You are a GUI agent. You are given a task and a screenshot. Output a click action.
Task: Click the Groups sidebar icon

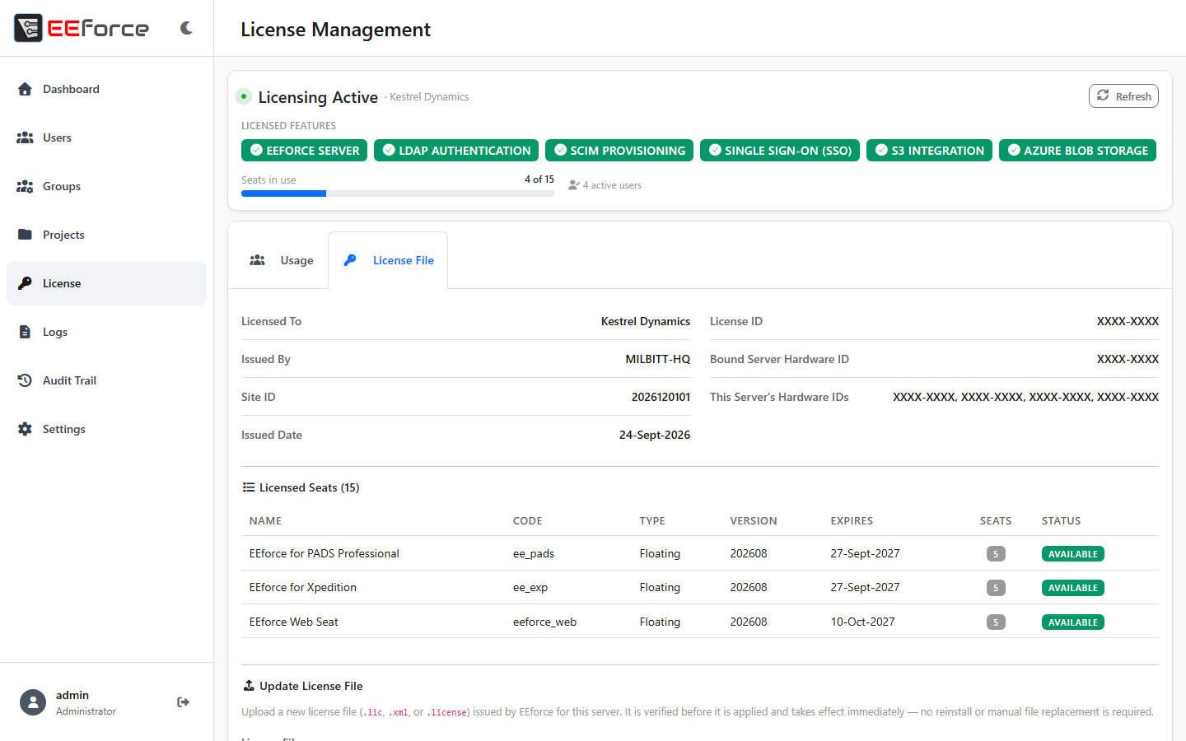click(x=25, y=186)
